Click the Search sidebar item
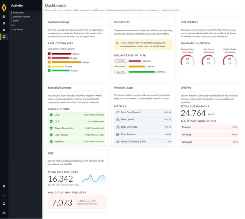The width and height of the screenshot is (245, 219). pos(16,21)
